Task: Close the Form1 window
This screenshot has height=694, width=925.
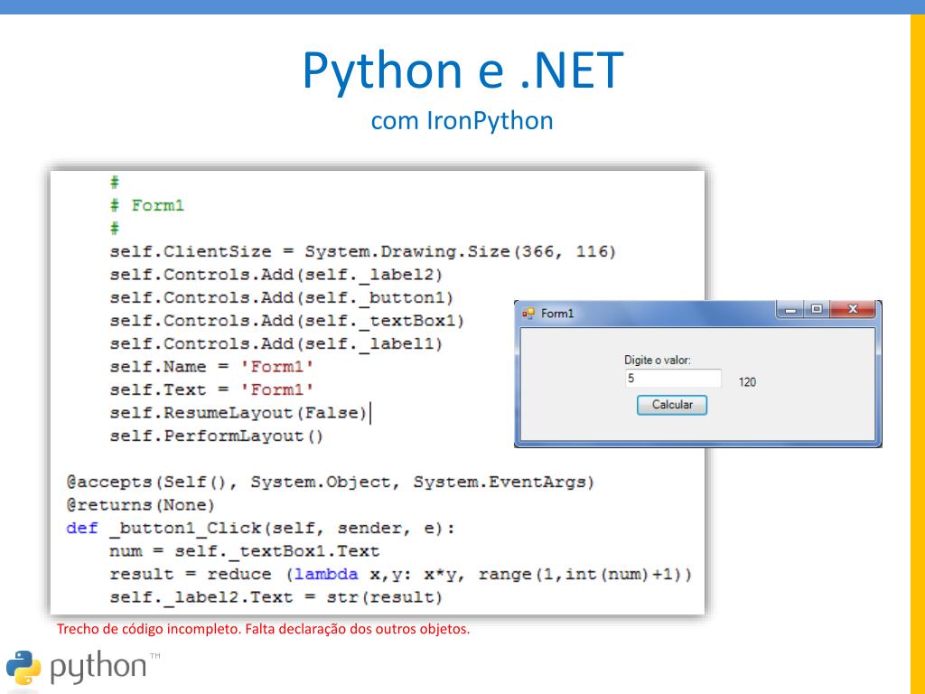Action: (x=853, y=309)
